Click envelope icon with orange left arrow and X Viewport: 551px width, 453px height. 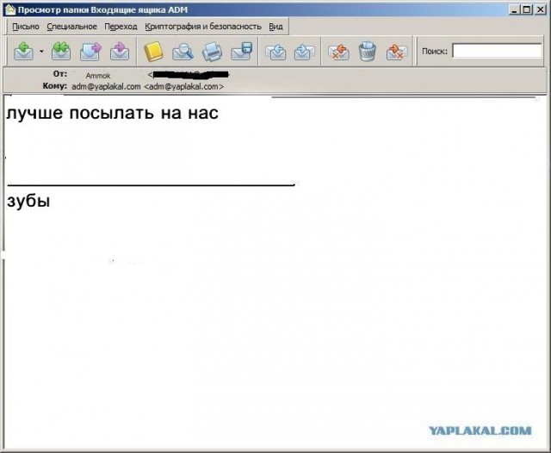pyautogui.click(x=338, y=52)
